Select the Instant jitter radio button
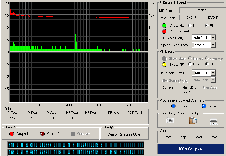 click(x=190, y=58)
